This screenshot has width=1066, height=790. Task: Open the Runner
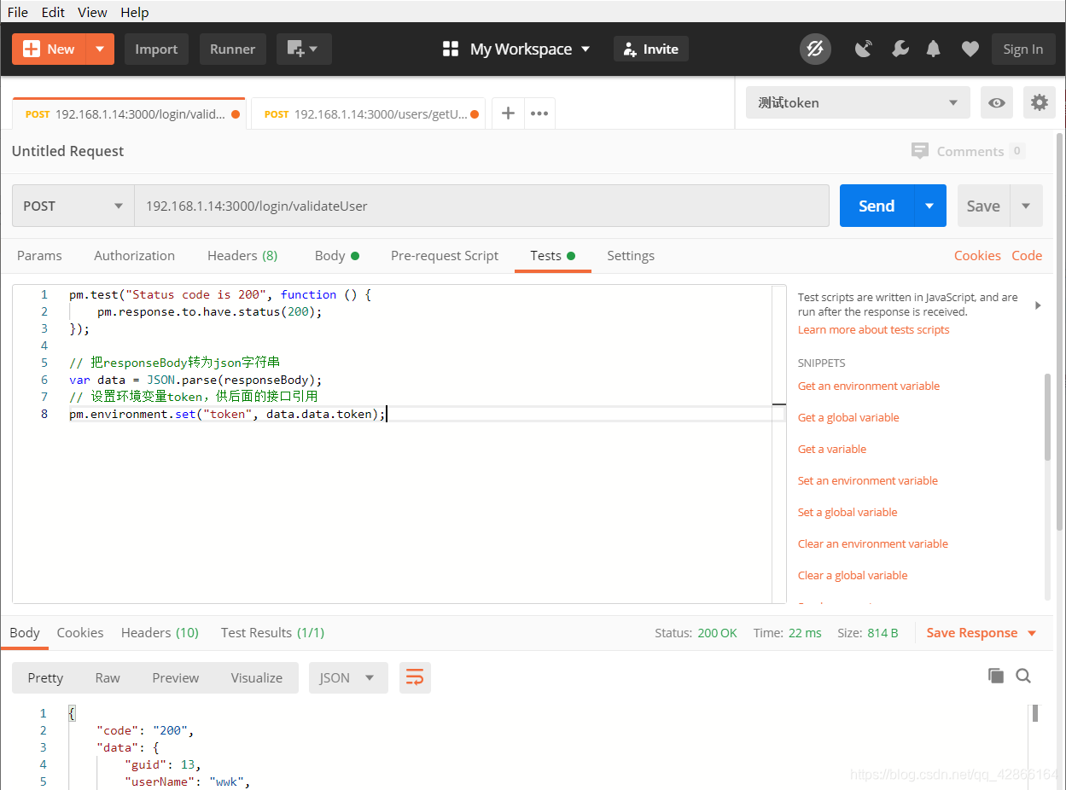233,49
